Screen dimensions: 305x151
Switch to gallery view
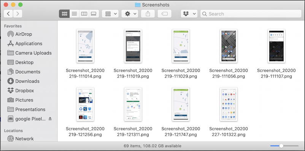94,14
